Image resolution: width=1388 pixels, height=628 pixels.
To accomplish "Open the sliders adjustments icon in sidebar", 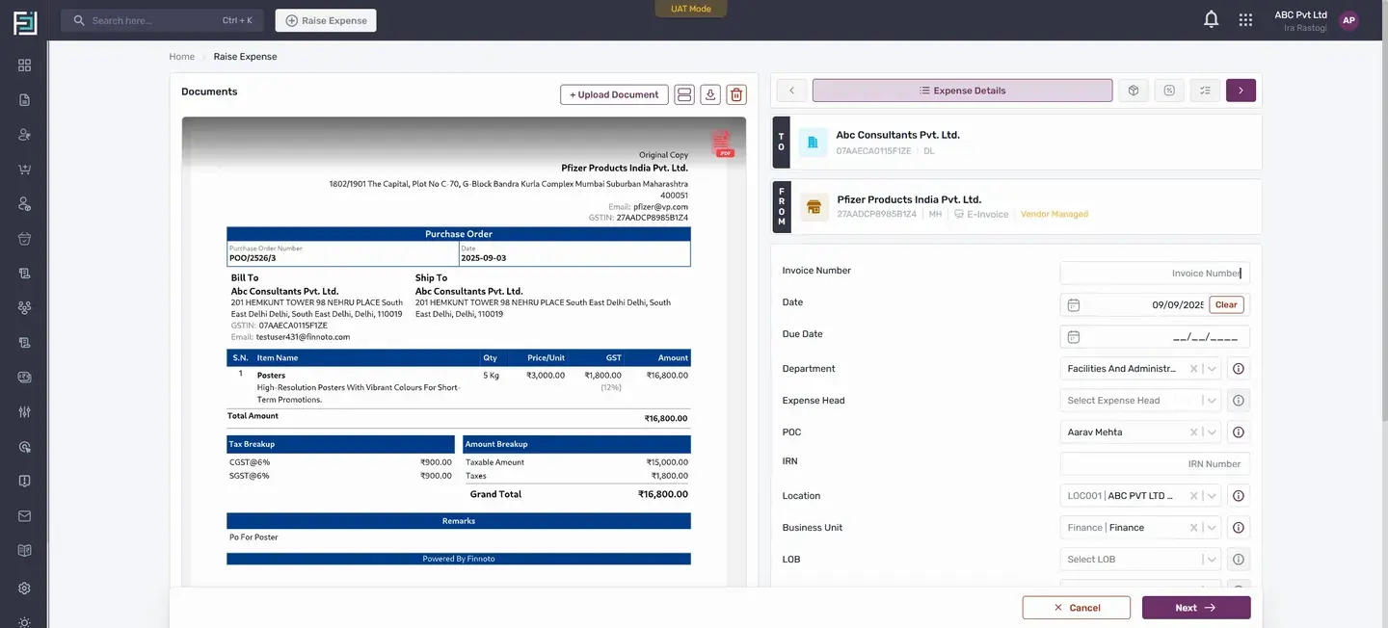I will point(24,411).
